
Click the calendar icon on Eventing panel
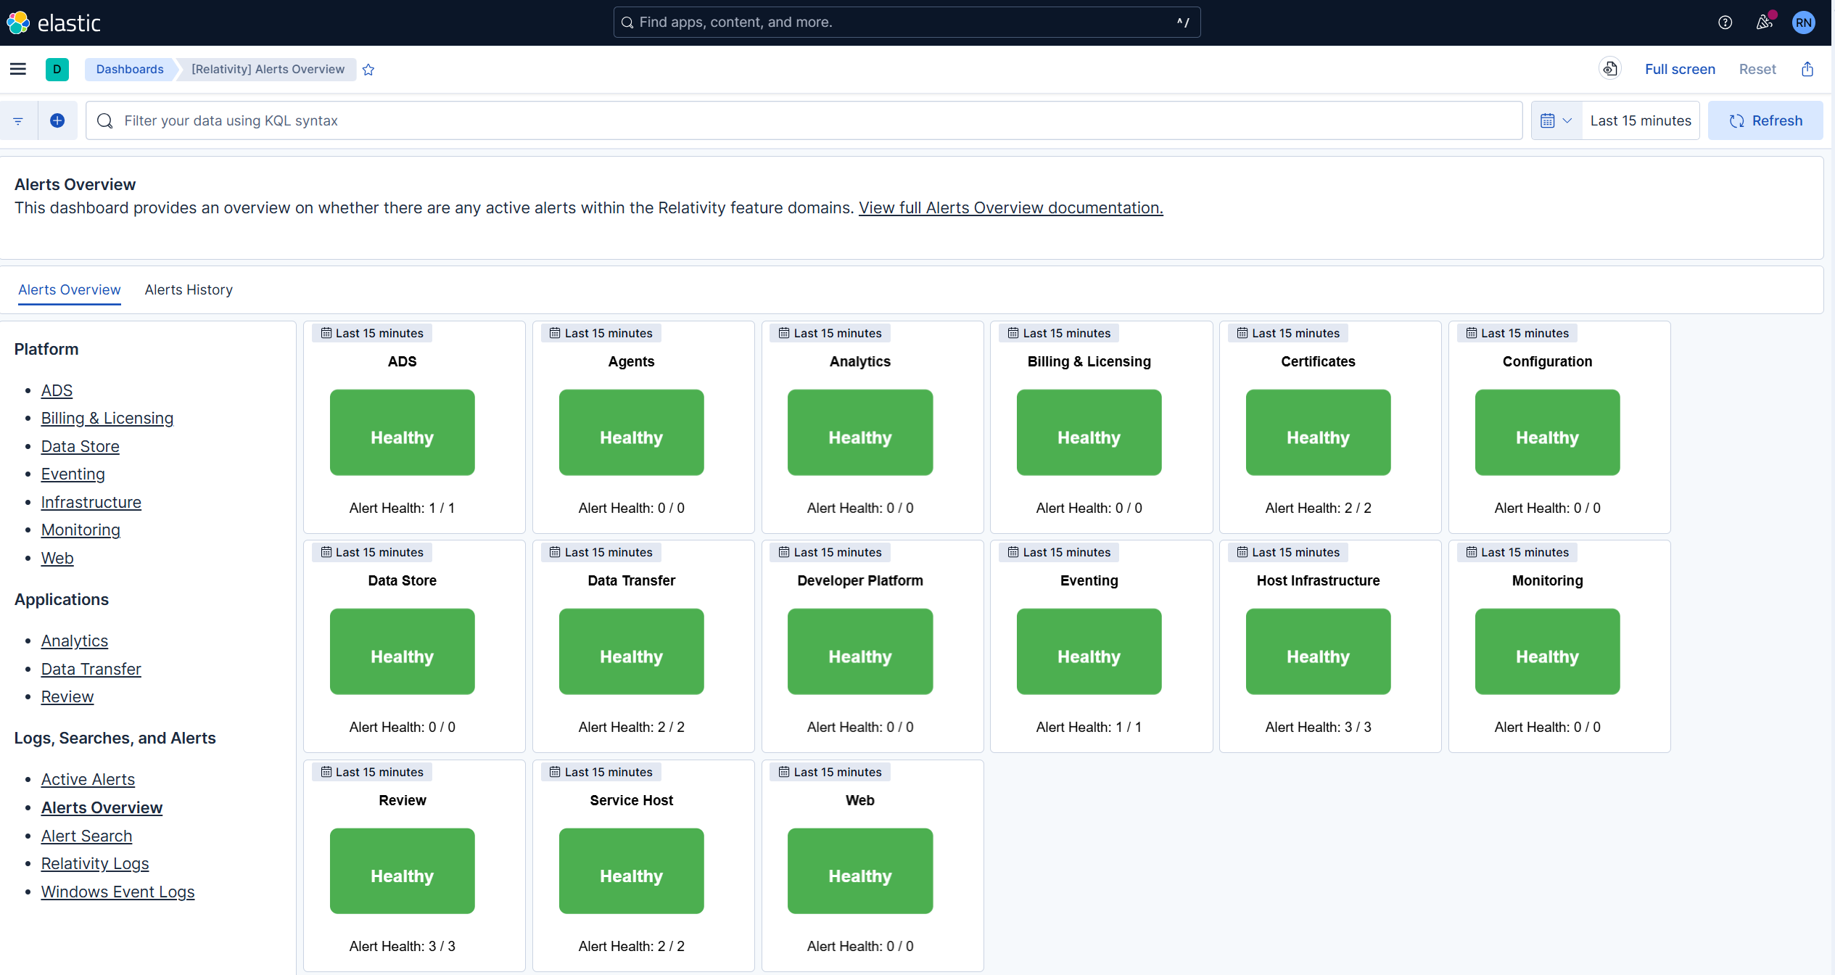(1013, 552)
